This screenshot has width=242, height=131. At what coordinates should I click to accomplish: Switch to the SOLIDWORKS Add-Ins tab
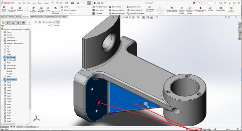(52, 17)
